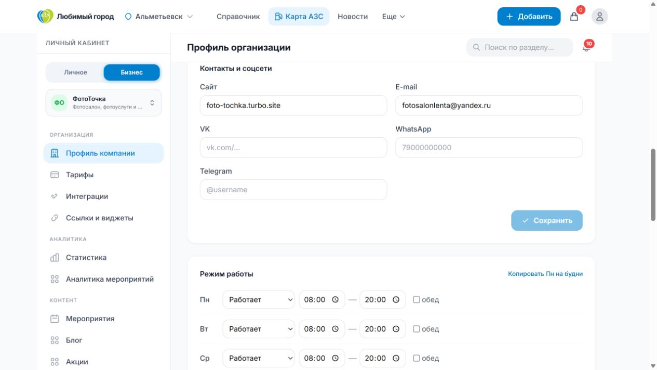
Task: Open Ссылки и виджеты in the sidebar
Action: [x=103, y=218]
